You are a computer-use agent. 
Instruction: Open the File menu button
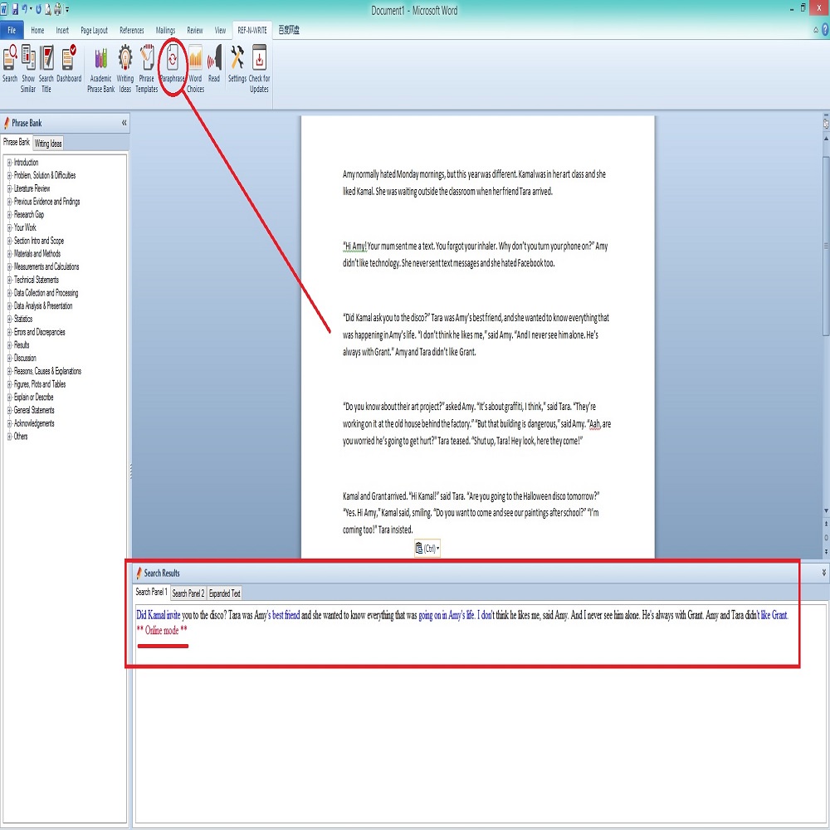click(x=12, y=31)
